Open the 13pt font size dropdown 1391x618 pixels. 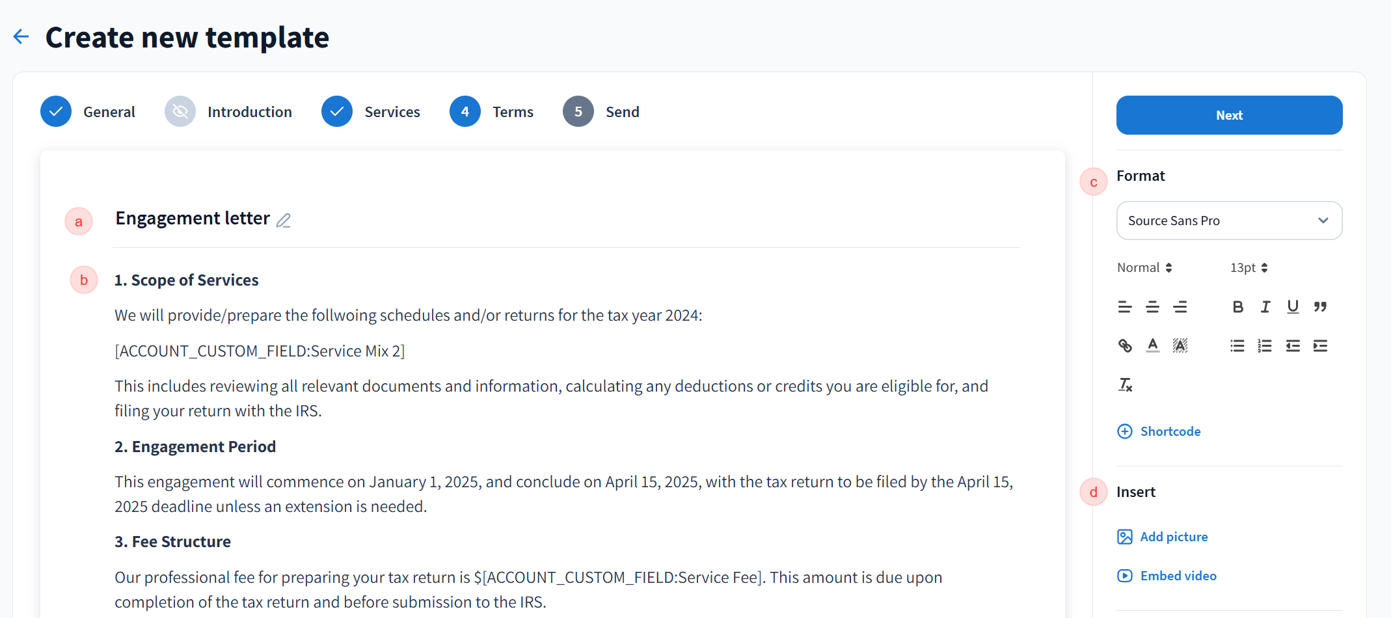[x=1249, y=267]
